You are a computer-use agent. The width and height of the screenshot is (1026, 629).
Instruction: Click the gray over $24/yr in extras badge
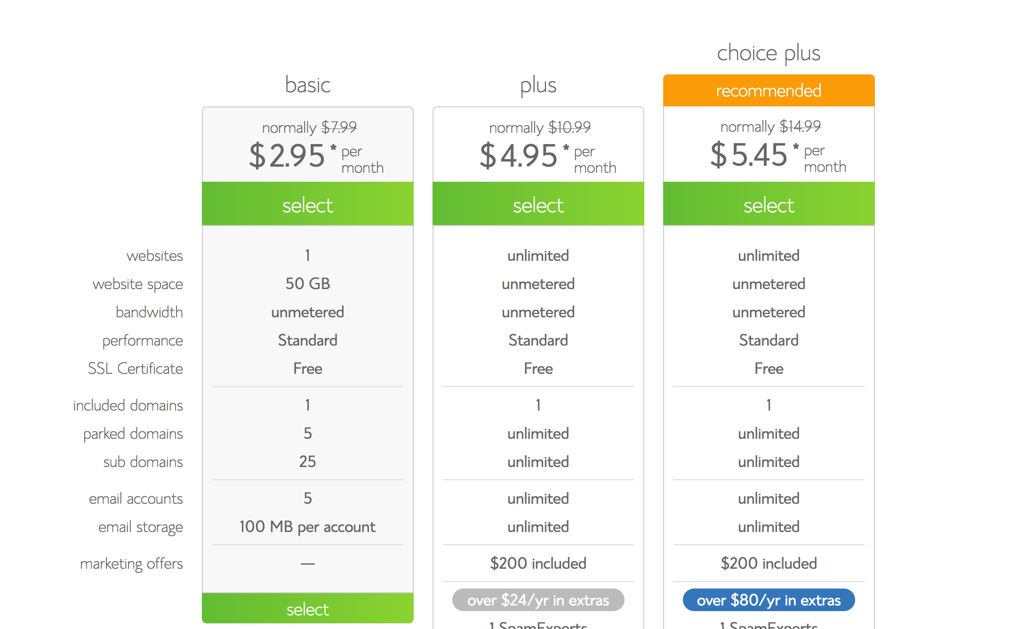538,600
